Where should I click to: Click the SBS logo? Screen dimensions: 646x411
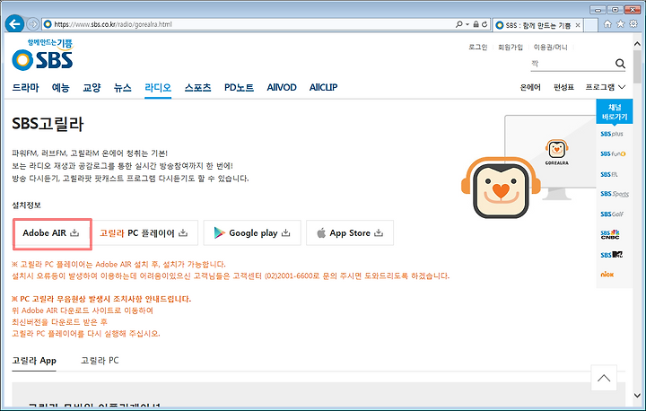pos(43,55)
